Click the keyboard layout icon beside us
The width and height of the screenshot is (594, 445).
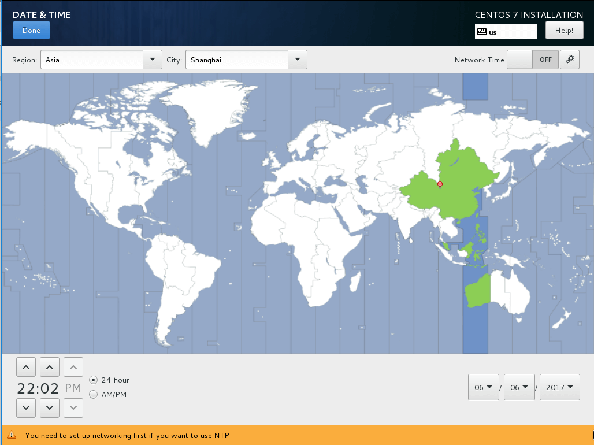pyautogui.click(x=482, y=32)
